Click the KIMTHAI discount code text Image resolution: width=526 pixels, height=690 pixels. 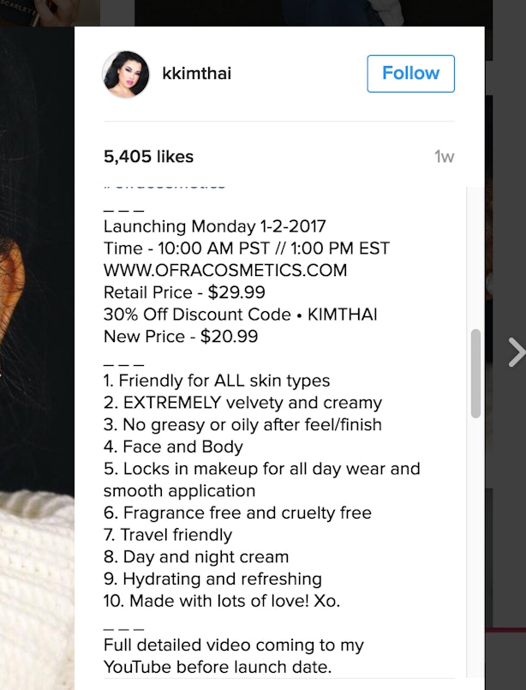342,315
